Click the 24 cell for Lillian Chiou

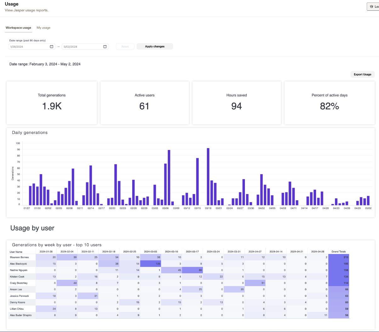(x=46, y=309)
